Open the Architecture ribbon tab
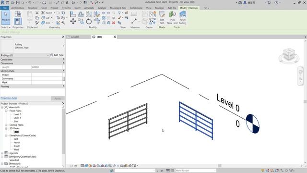Screen dimensions: 307x173 pos(18,8)
